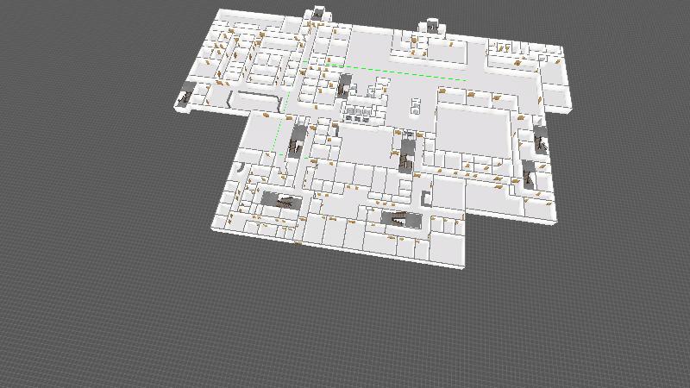The width and height of the screenshot is (690, 388).
Task: Click the stairwell protruding from the top-left wall
Action: point(319,14)
